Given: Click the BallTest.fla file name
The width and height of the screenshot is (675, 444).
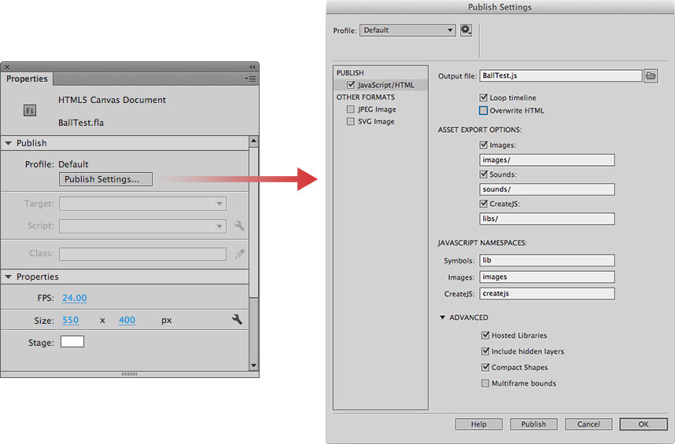Looking at the screenshot, I should coord(81,123).
